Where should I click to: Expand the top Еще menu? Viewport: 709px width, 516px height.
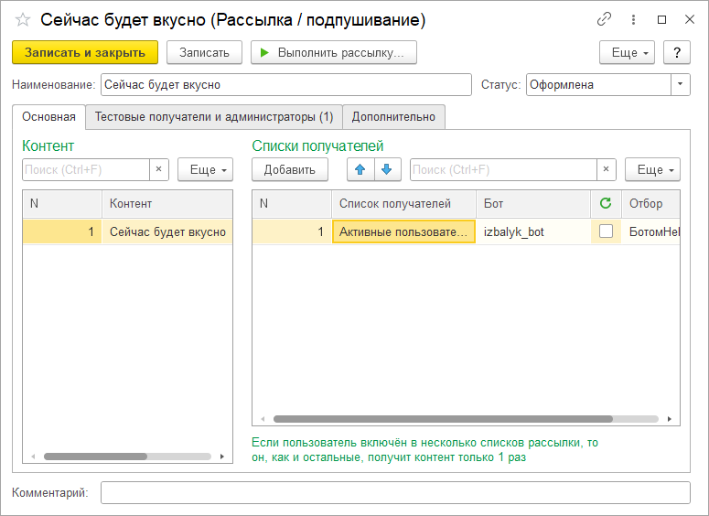pos(627,52)
